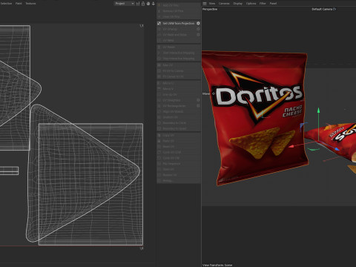Grab the green Y-axis arrow handle
356x267 pixels.
pos(319,110)
